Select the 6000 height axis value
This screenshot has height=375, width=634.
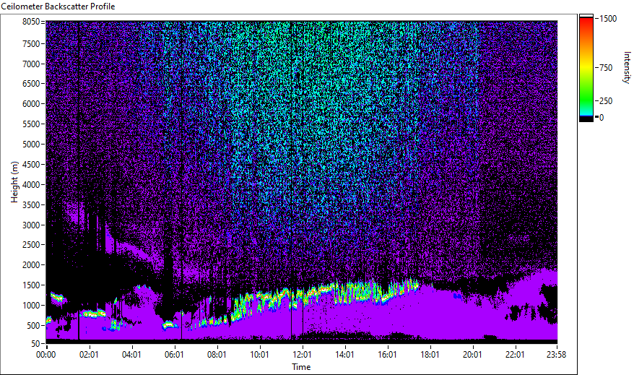coord(31,104)
